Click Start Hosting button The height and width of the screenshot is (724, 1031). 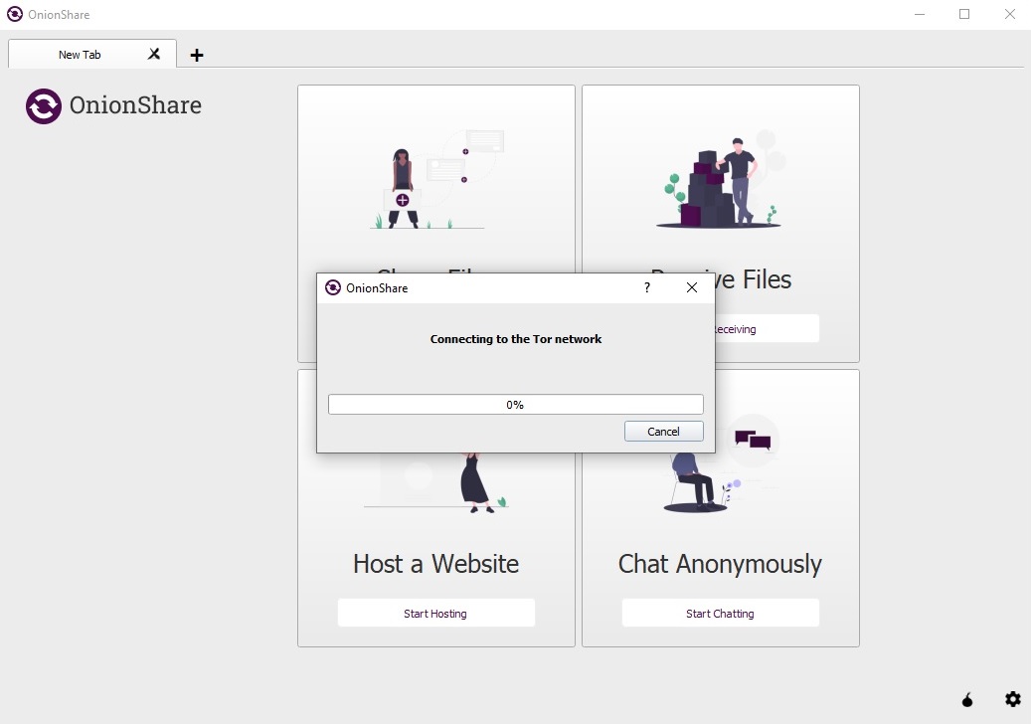coord(435,613)
